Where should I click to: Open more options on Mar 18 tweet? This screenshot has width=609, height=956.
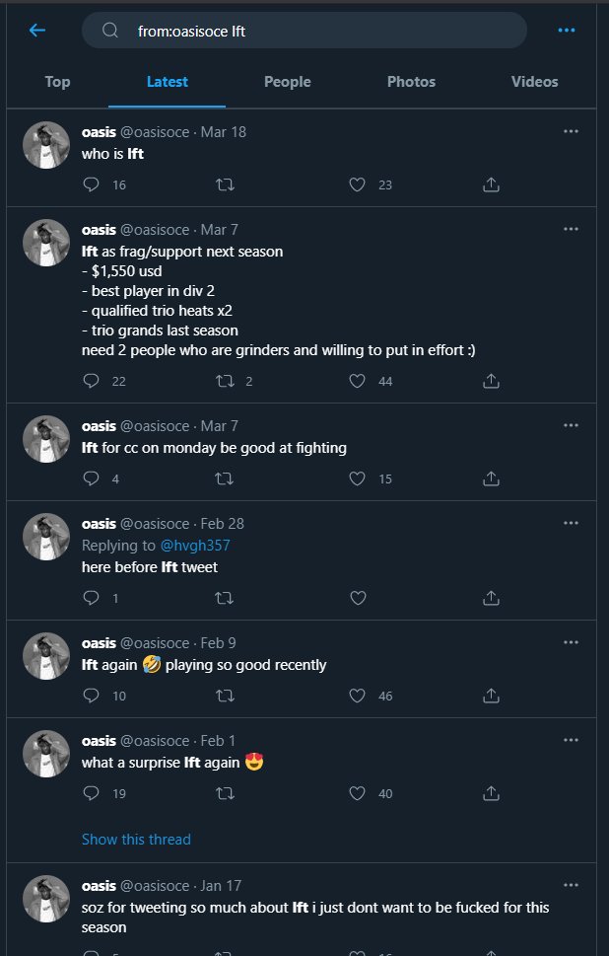click(571, 131)
